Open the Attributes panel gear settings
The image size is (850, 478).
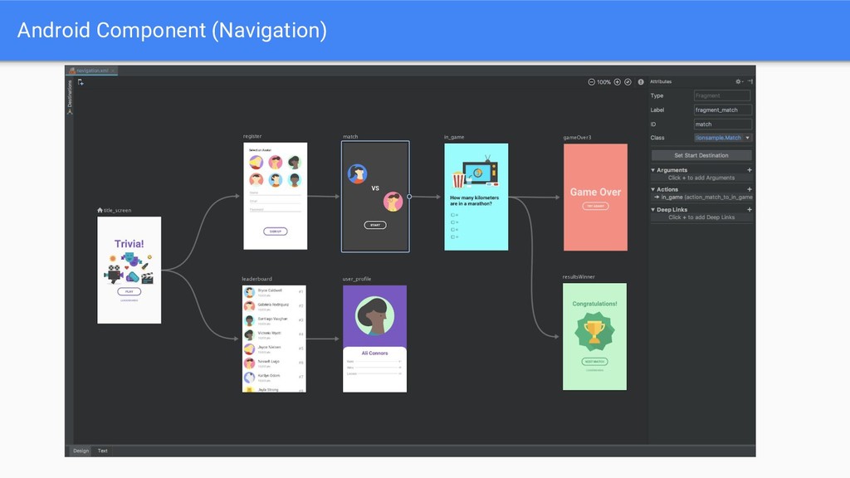[738, 81]
